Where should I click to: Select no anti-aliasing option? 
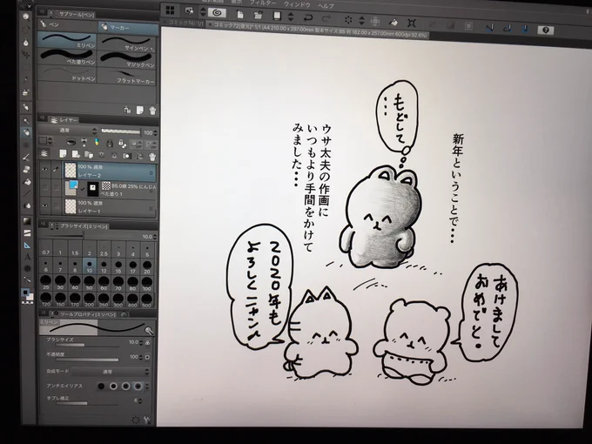click(x=101, y=386)
